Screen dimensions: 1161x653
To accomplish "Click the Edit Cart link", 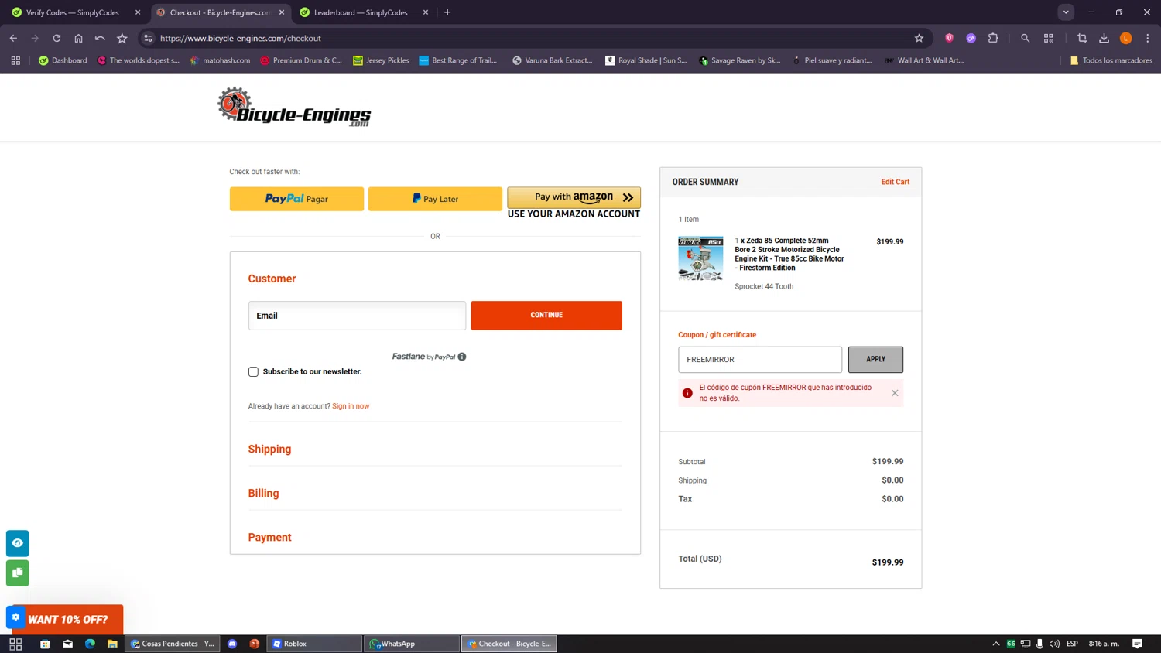I will coord(896,183).
